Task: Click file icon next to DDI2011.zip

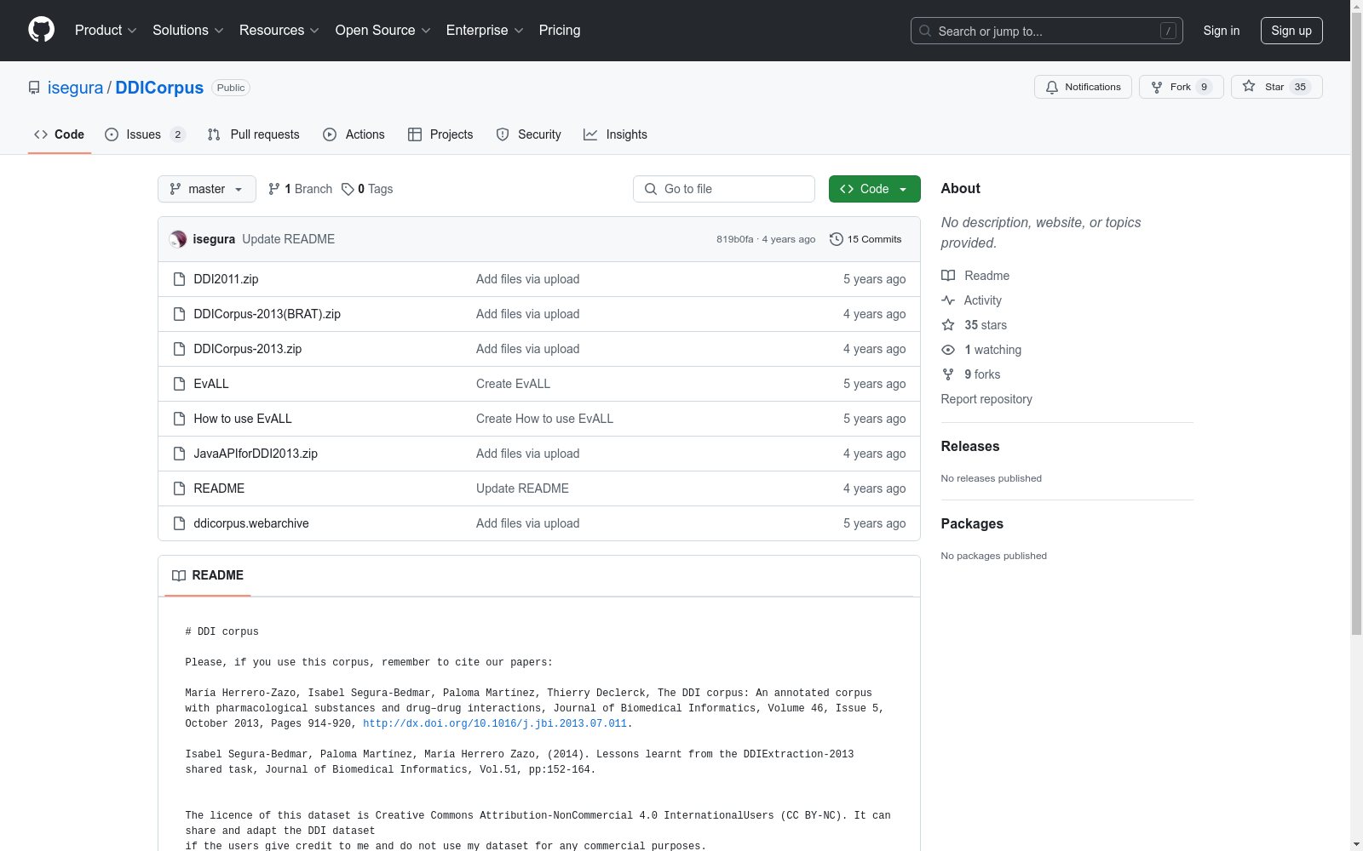Action: [179, 279]
